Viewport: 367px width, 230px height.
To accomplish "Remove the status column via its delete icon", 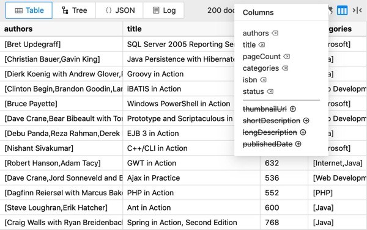I will pos(270,92).
